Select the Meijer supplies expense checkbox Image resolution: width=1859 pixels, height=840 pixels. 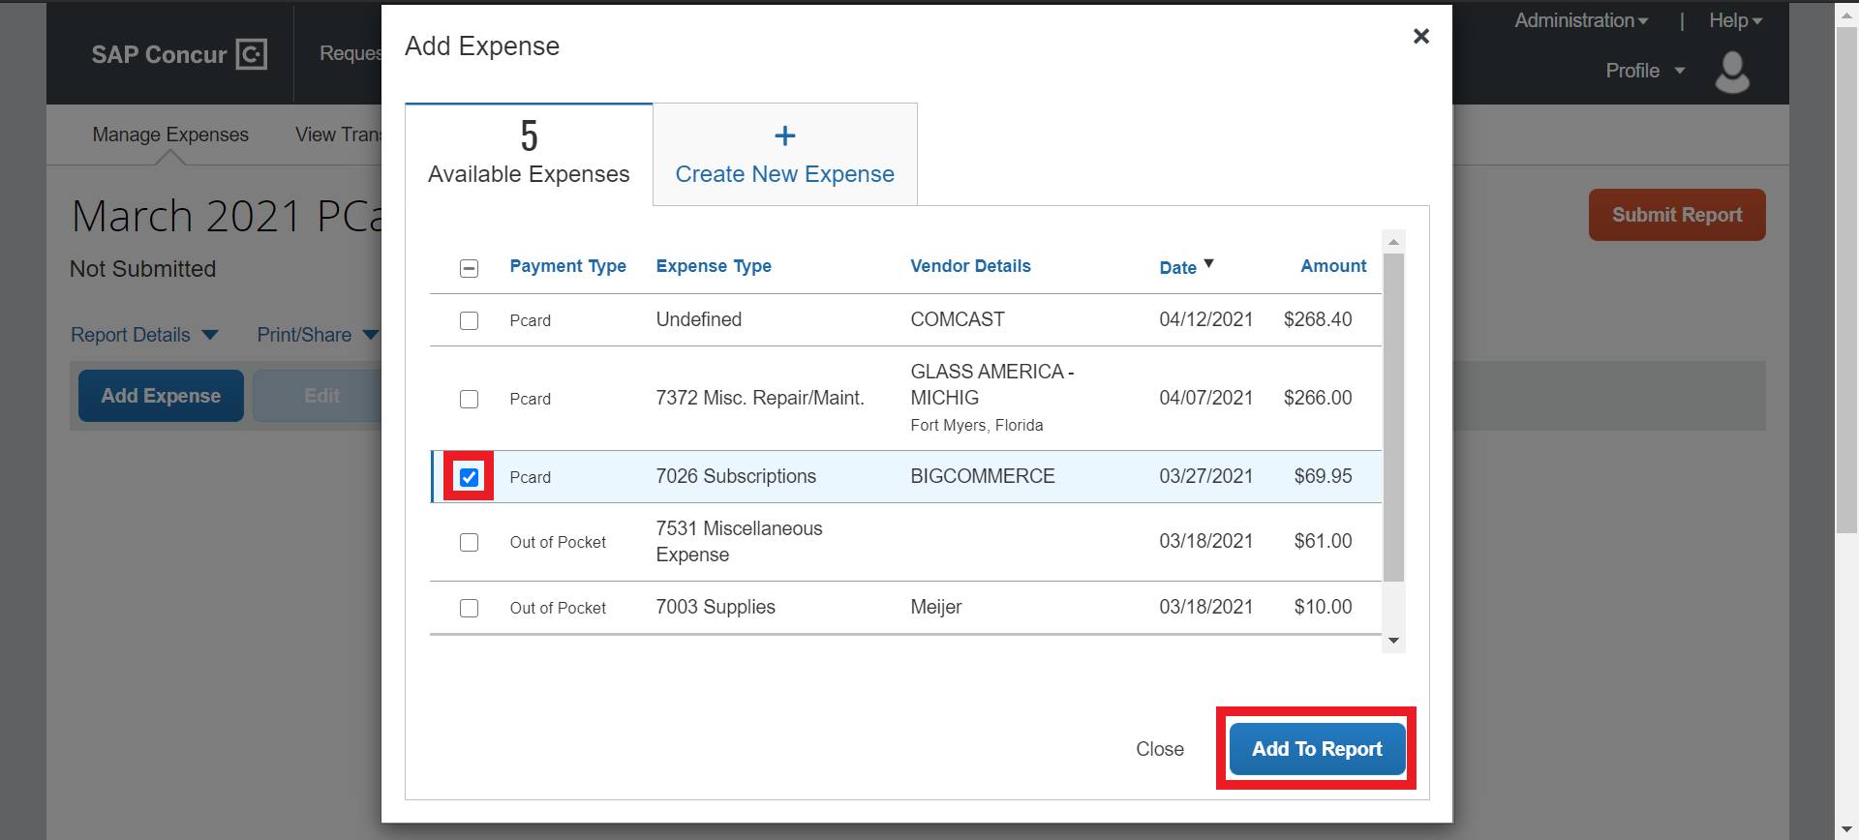coord(469,608)
